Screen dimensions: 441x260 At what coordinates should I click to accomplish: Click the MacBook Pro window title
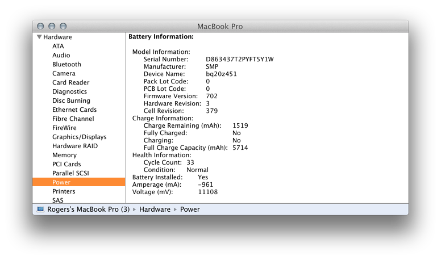tap(220, 26)
